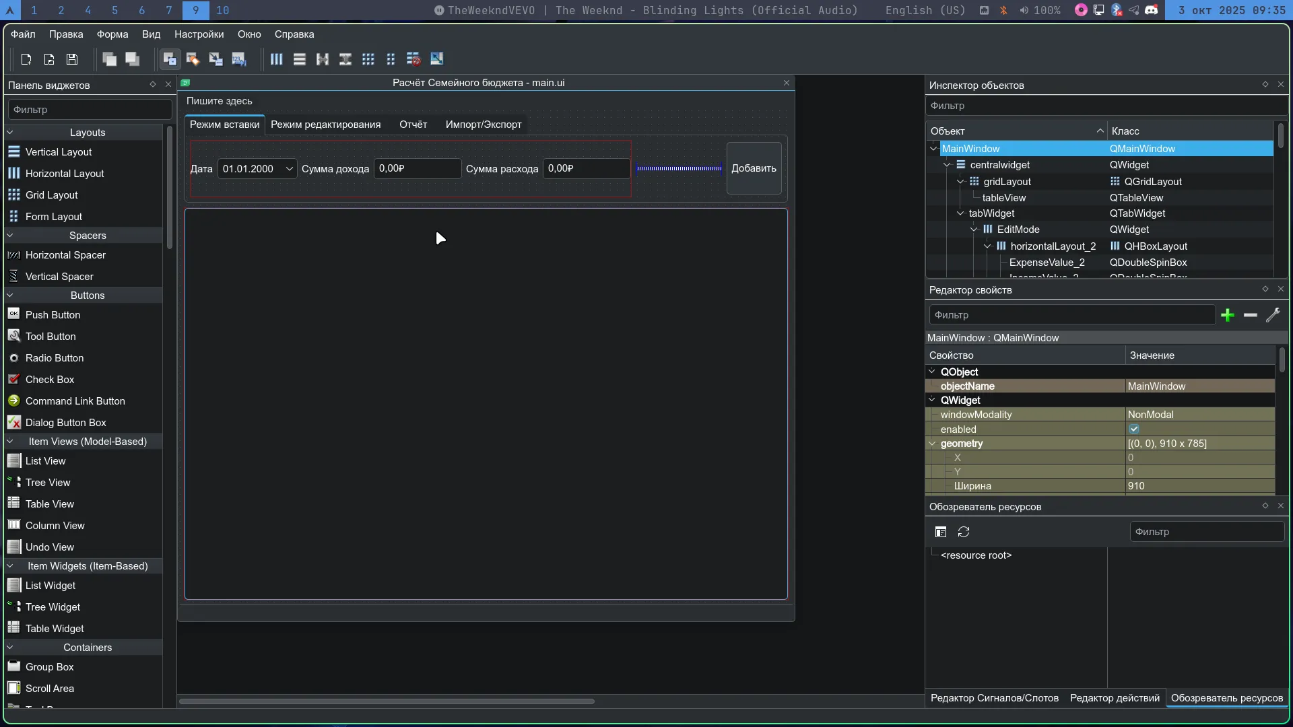Apply Lay Out Horizontally from toolbar
Screen dimensions: 1293x727
tap(277, 59)
